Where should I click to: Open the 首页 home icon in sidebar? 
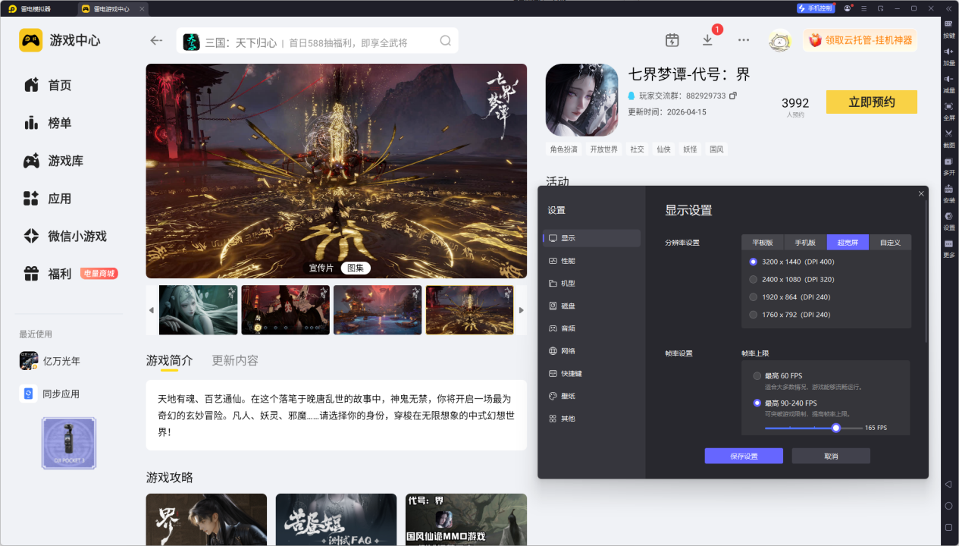[x=31, y=85]
